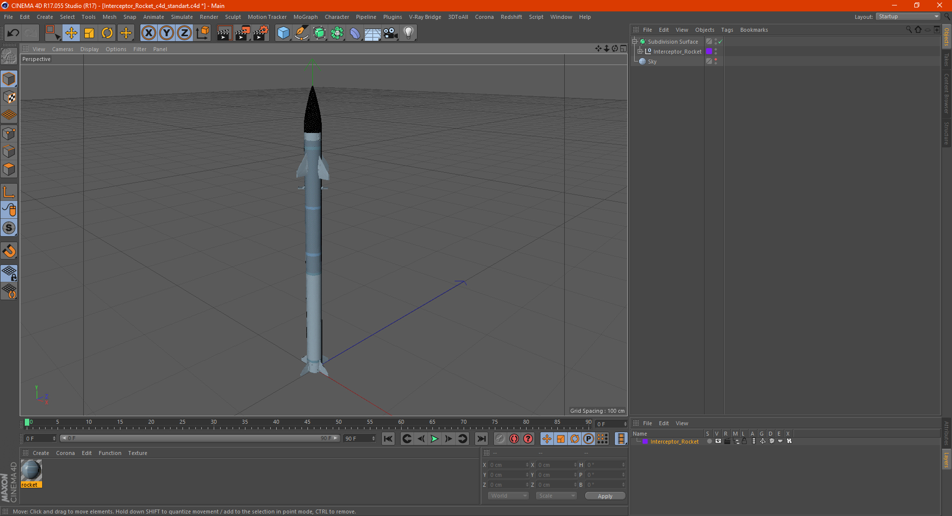Screen dimensions: 952x516
Task: Open the World coordinate dropdown
Action: click(x=508, y=496)
